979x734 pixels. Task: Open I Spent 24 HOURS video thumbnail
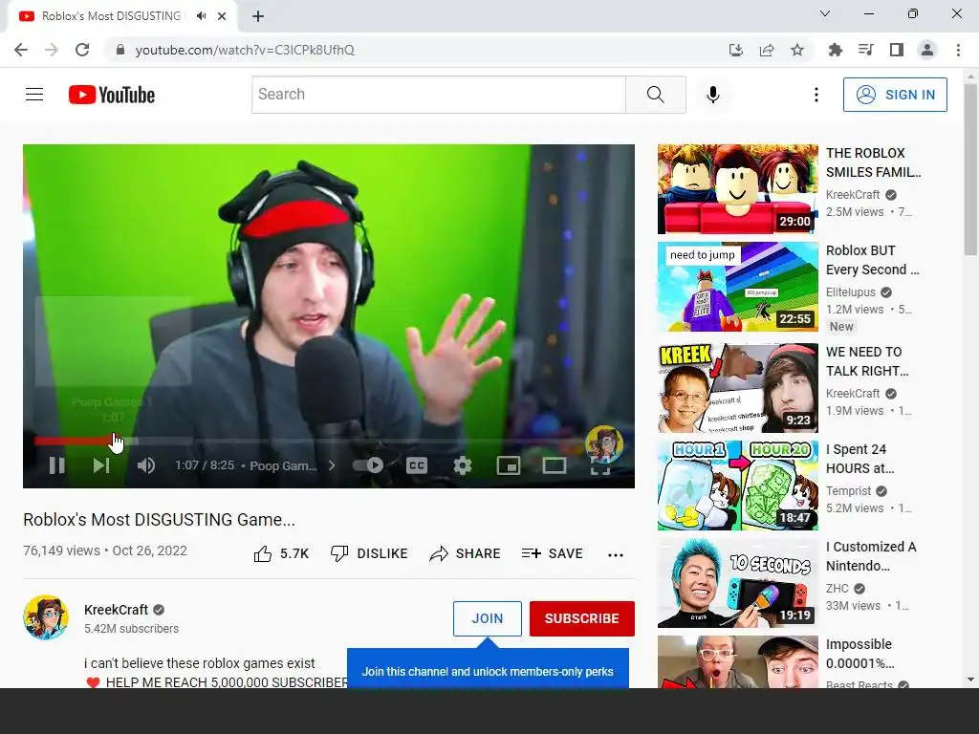click(737, 485)
